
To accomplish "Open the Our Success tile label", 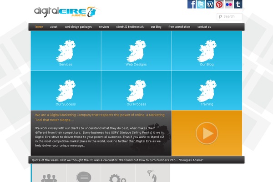I will (66, 104).
